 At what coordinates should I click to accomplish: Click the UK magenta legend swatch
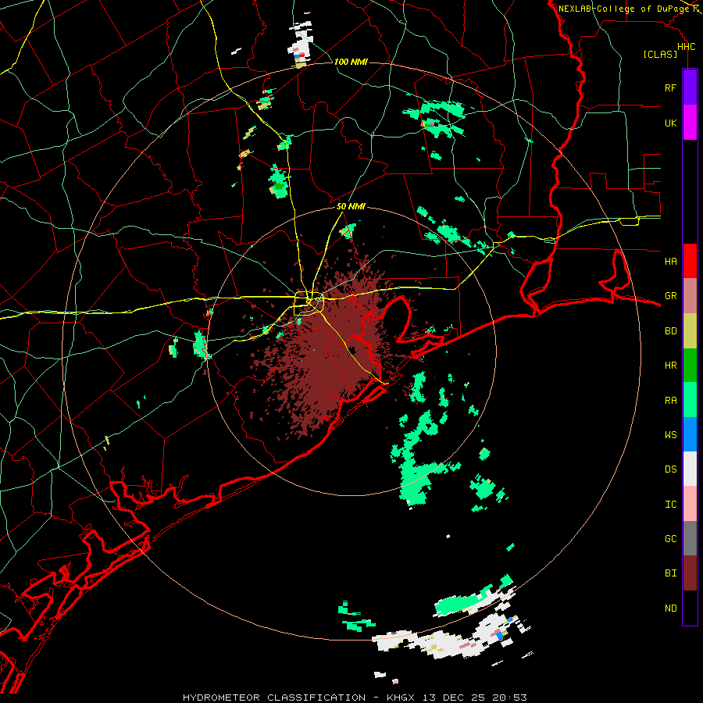pyautogui.click(x=690, y=123)
